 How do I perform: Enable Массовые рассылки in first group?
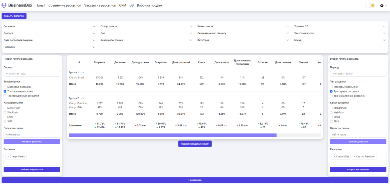point(5,87)
